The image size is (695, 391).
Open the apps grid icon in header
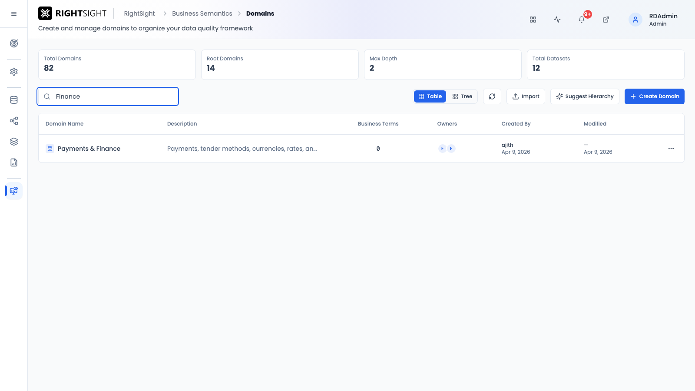point(533,20)
